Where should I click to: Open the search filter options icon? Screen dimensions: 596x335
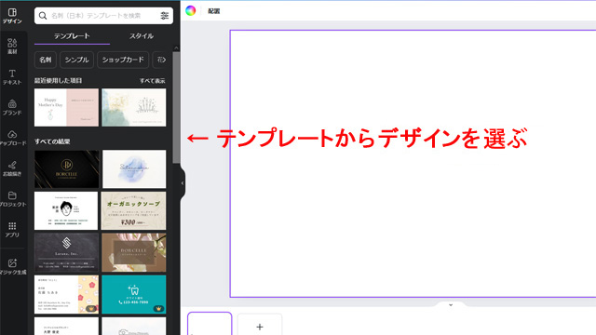point(164,16)
